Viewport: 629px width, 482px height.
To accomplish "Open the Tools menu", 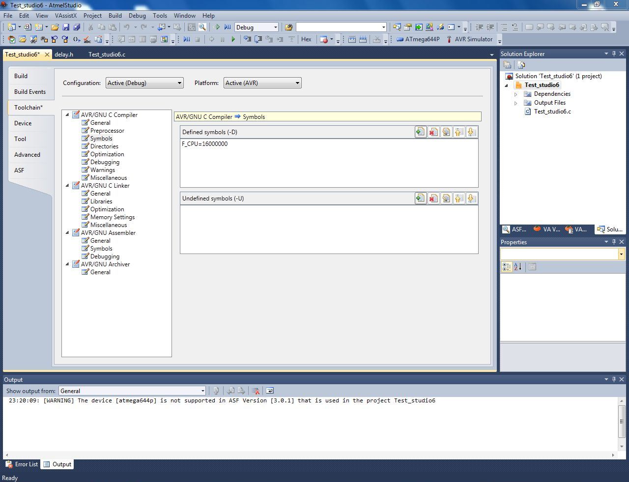I will point(160,16).
